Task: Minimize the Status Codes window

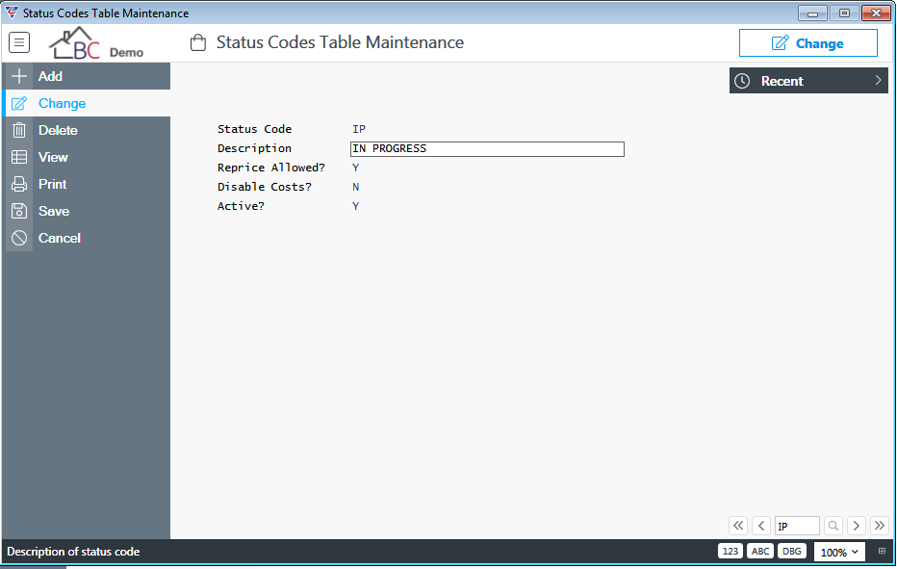Action: pyautogui.click(x=812, y=13)
